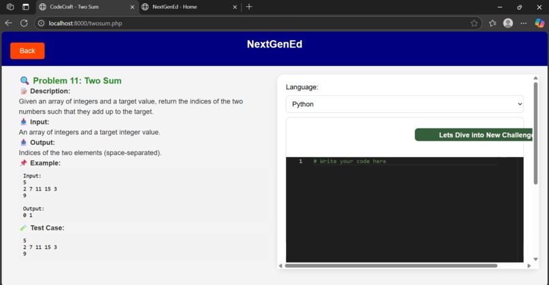This screenshot has height=285, width=549.
Task: Open a new browser tab
Action: pos(249,7)
